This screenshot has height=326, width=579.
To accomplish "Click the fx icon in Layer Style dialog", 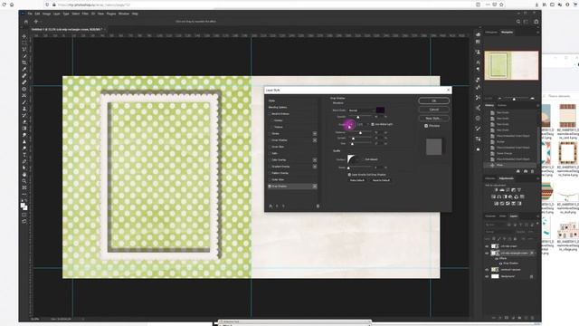I will (271, 206).
